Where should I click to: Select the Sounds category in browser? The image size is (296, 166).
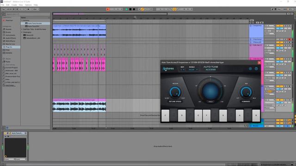pos(8,30)
